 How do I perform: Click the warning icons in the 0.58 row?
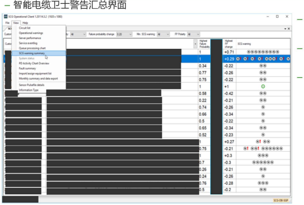pos(263,93)
